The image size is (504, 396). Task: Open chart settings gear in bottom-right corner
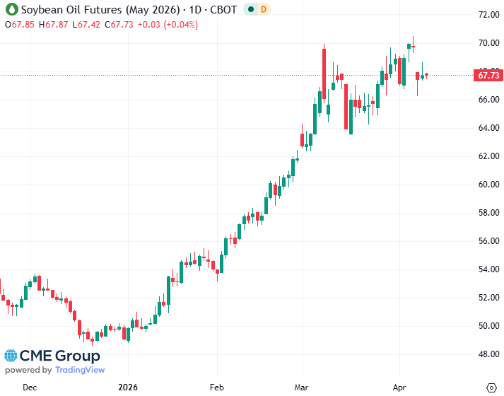(x=491, y=387)
